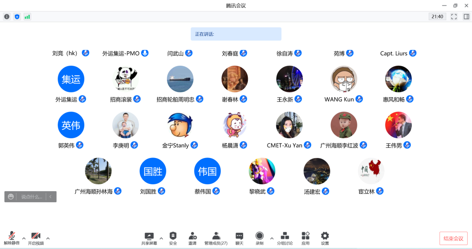472x249 pixels.
Task: Click the 结束会议 end meeting button
Action: point(453,238)
